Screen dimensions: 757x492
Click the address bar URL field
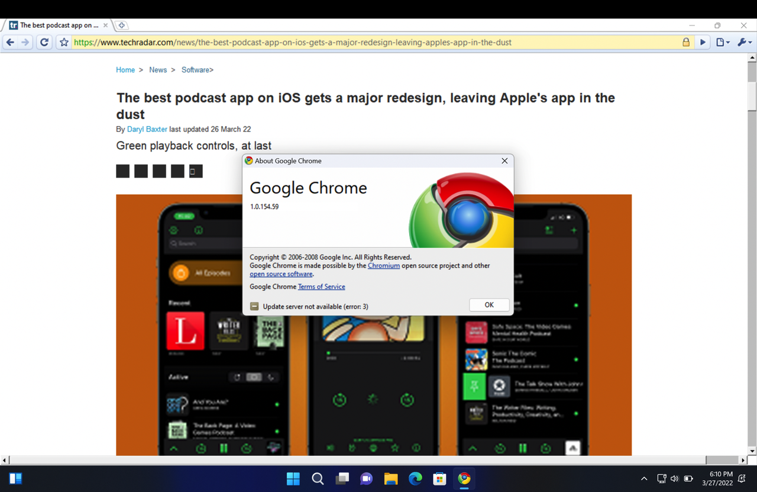(376, 43)
